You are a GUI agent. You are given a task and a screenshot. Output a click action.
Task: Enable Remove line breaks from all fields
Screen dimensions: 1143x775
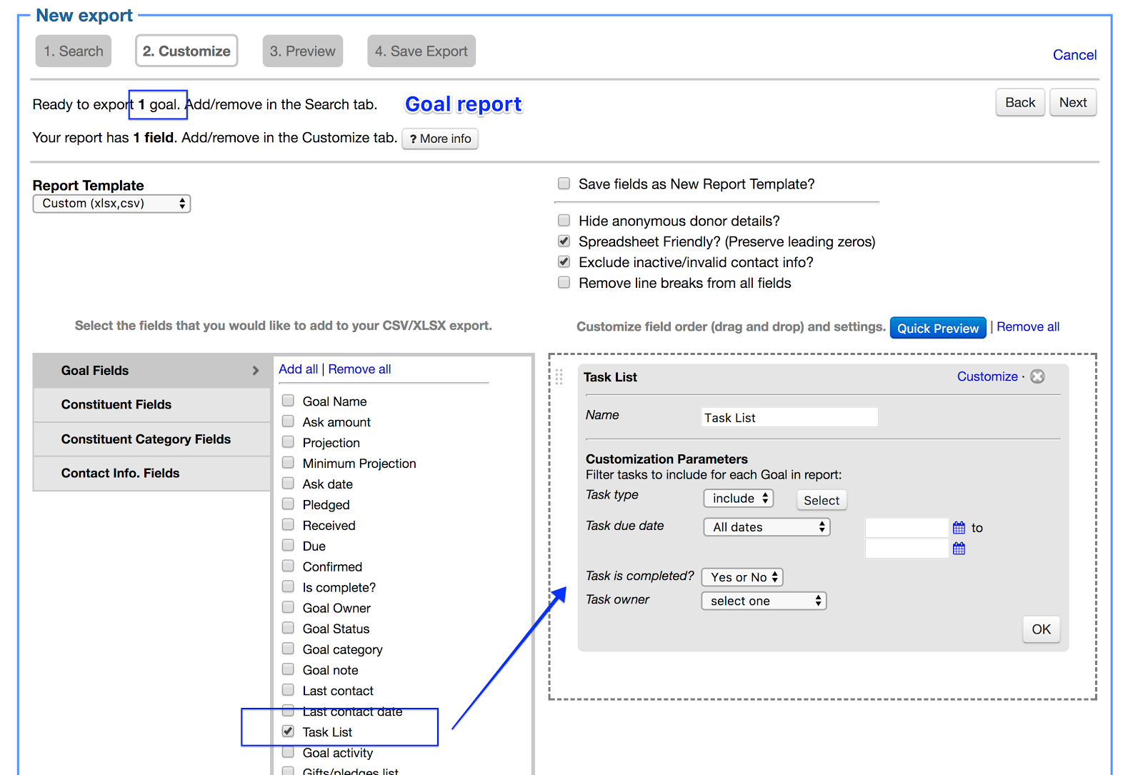[x=564, y=282]
